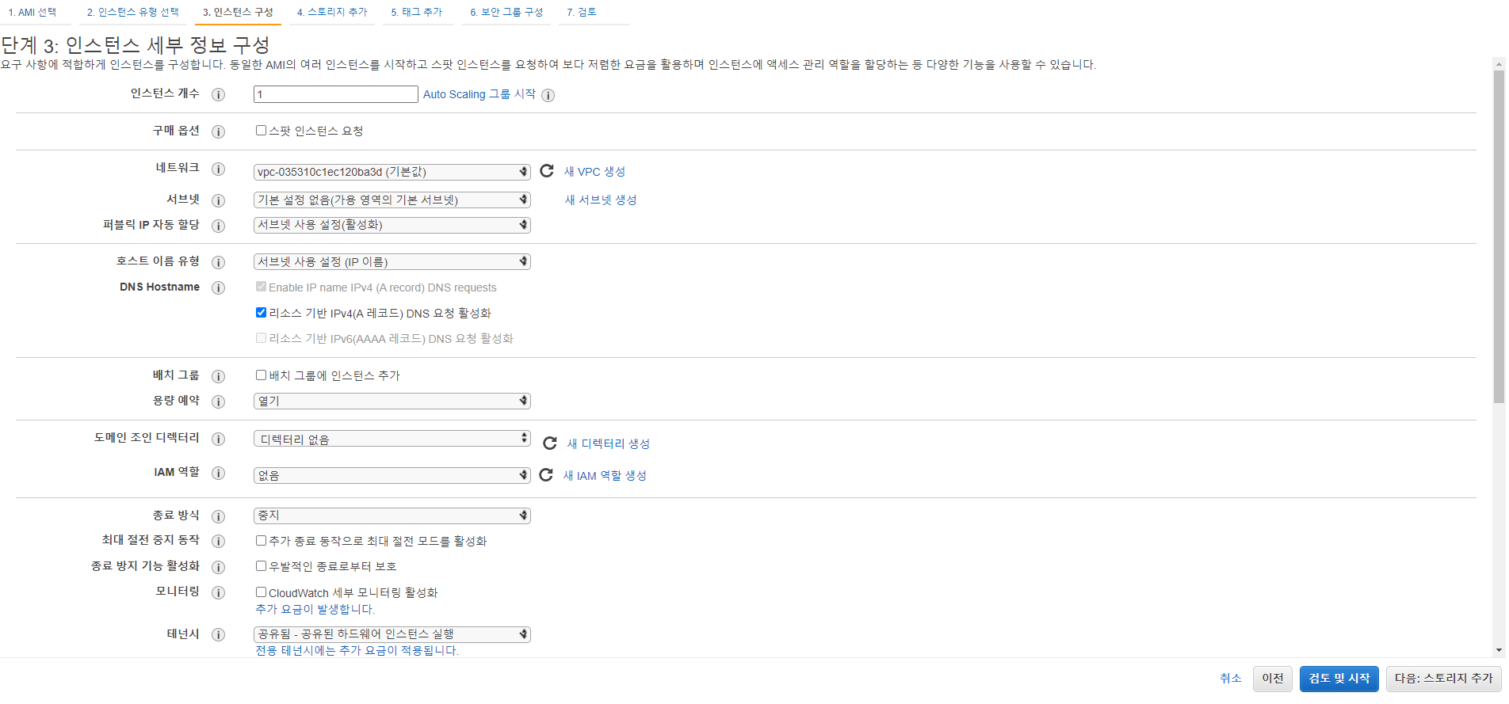Toggle Enable IP name IPv4 DNS requests checkbox
This screenshot has width=1509, height=704.
261,287
